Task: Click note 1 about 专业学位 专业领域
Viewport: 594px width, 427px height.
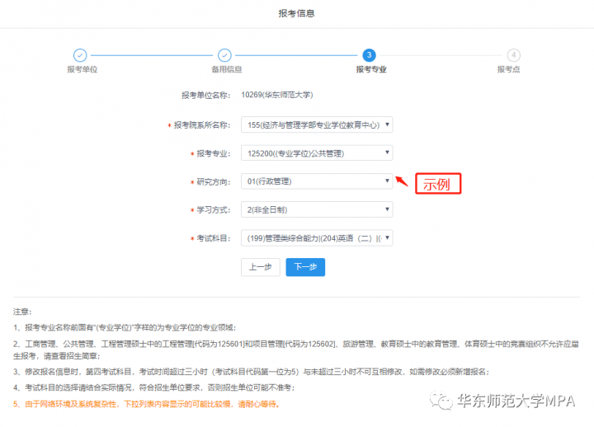Action: 125,328
